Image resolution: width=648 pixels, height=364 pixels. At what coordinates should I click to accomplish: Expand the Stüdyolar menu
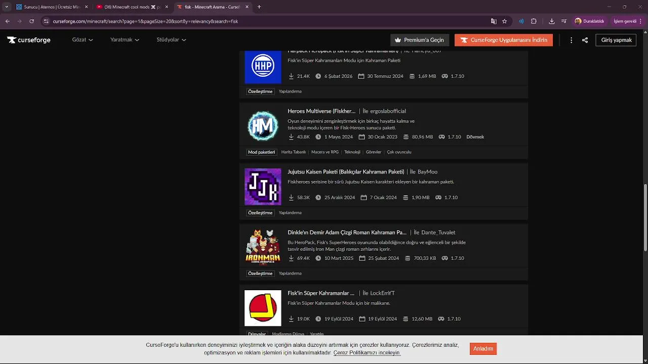(x=171, y=40)
